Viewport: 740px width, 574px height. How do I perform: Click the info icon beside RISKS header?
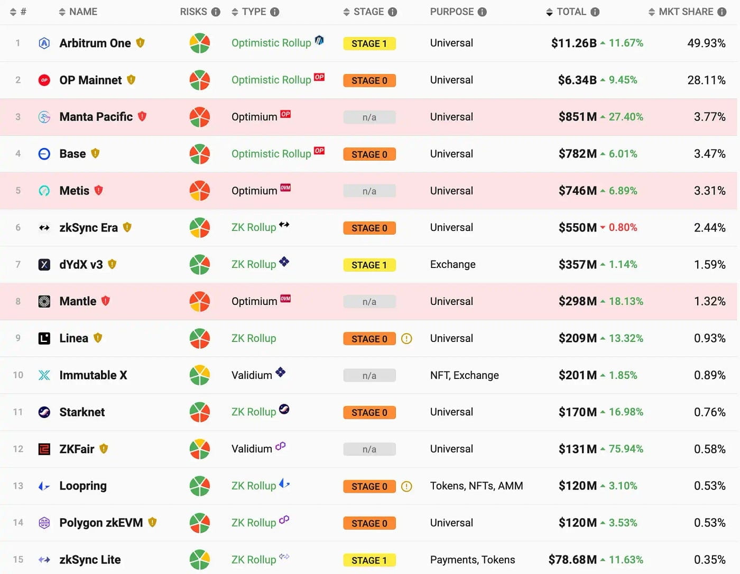pyautogui.click(x=216, y=12)
